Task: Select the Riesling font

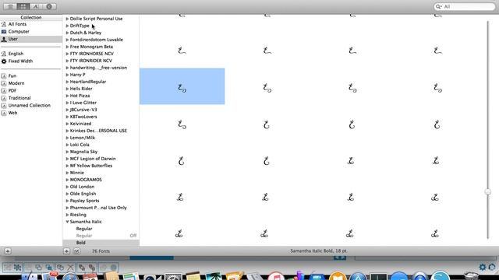Action: 78,215
